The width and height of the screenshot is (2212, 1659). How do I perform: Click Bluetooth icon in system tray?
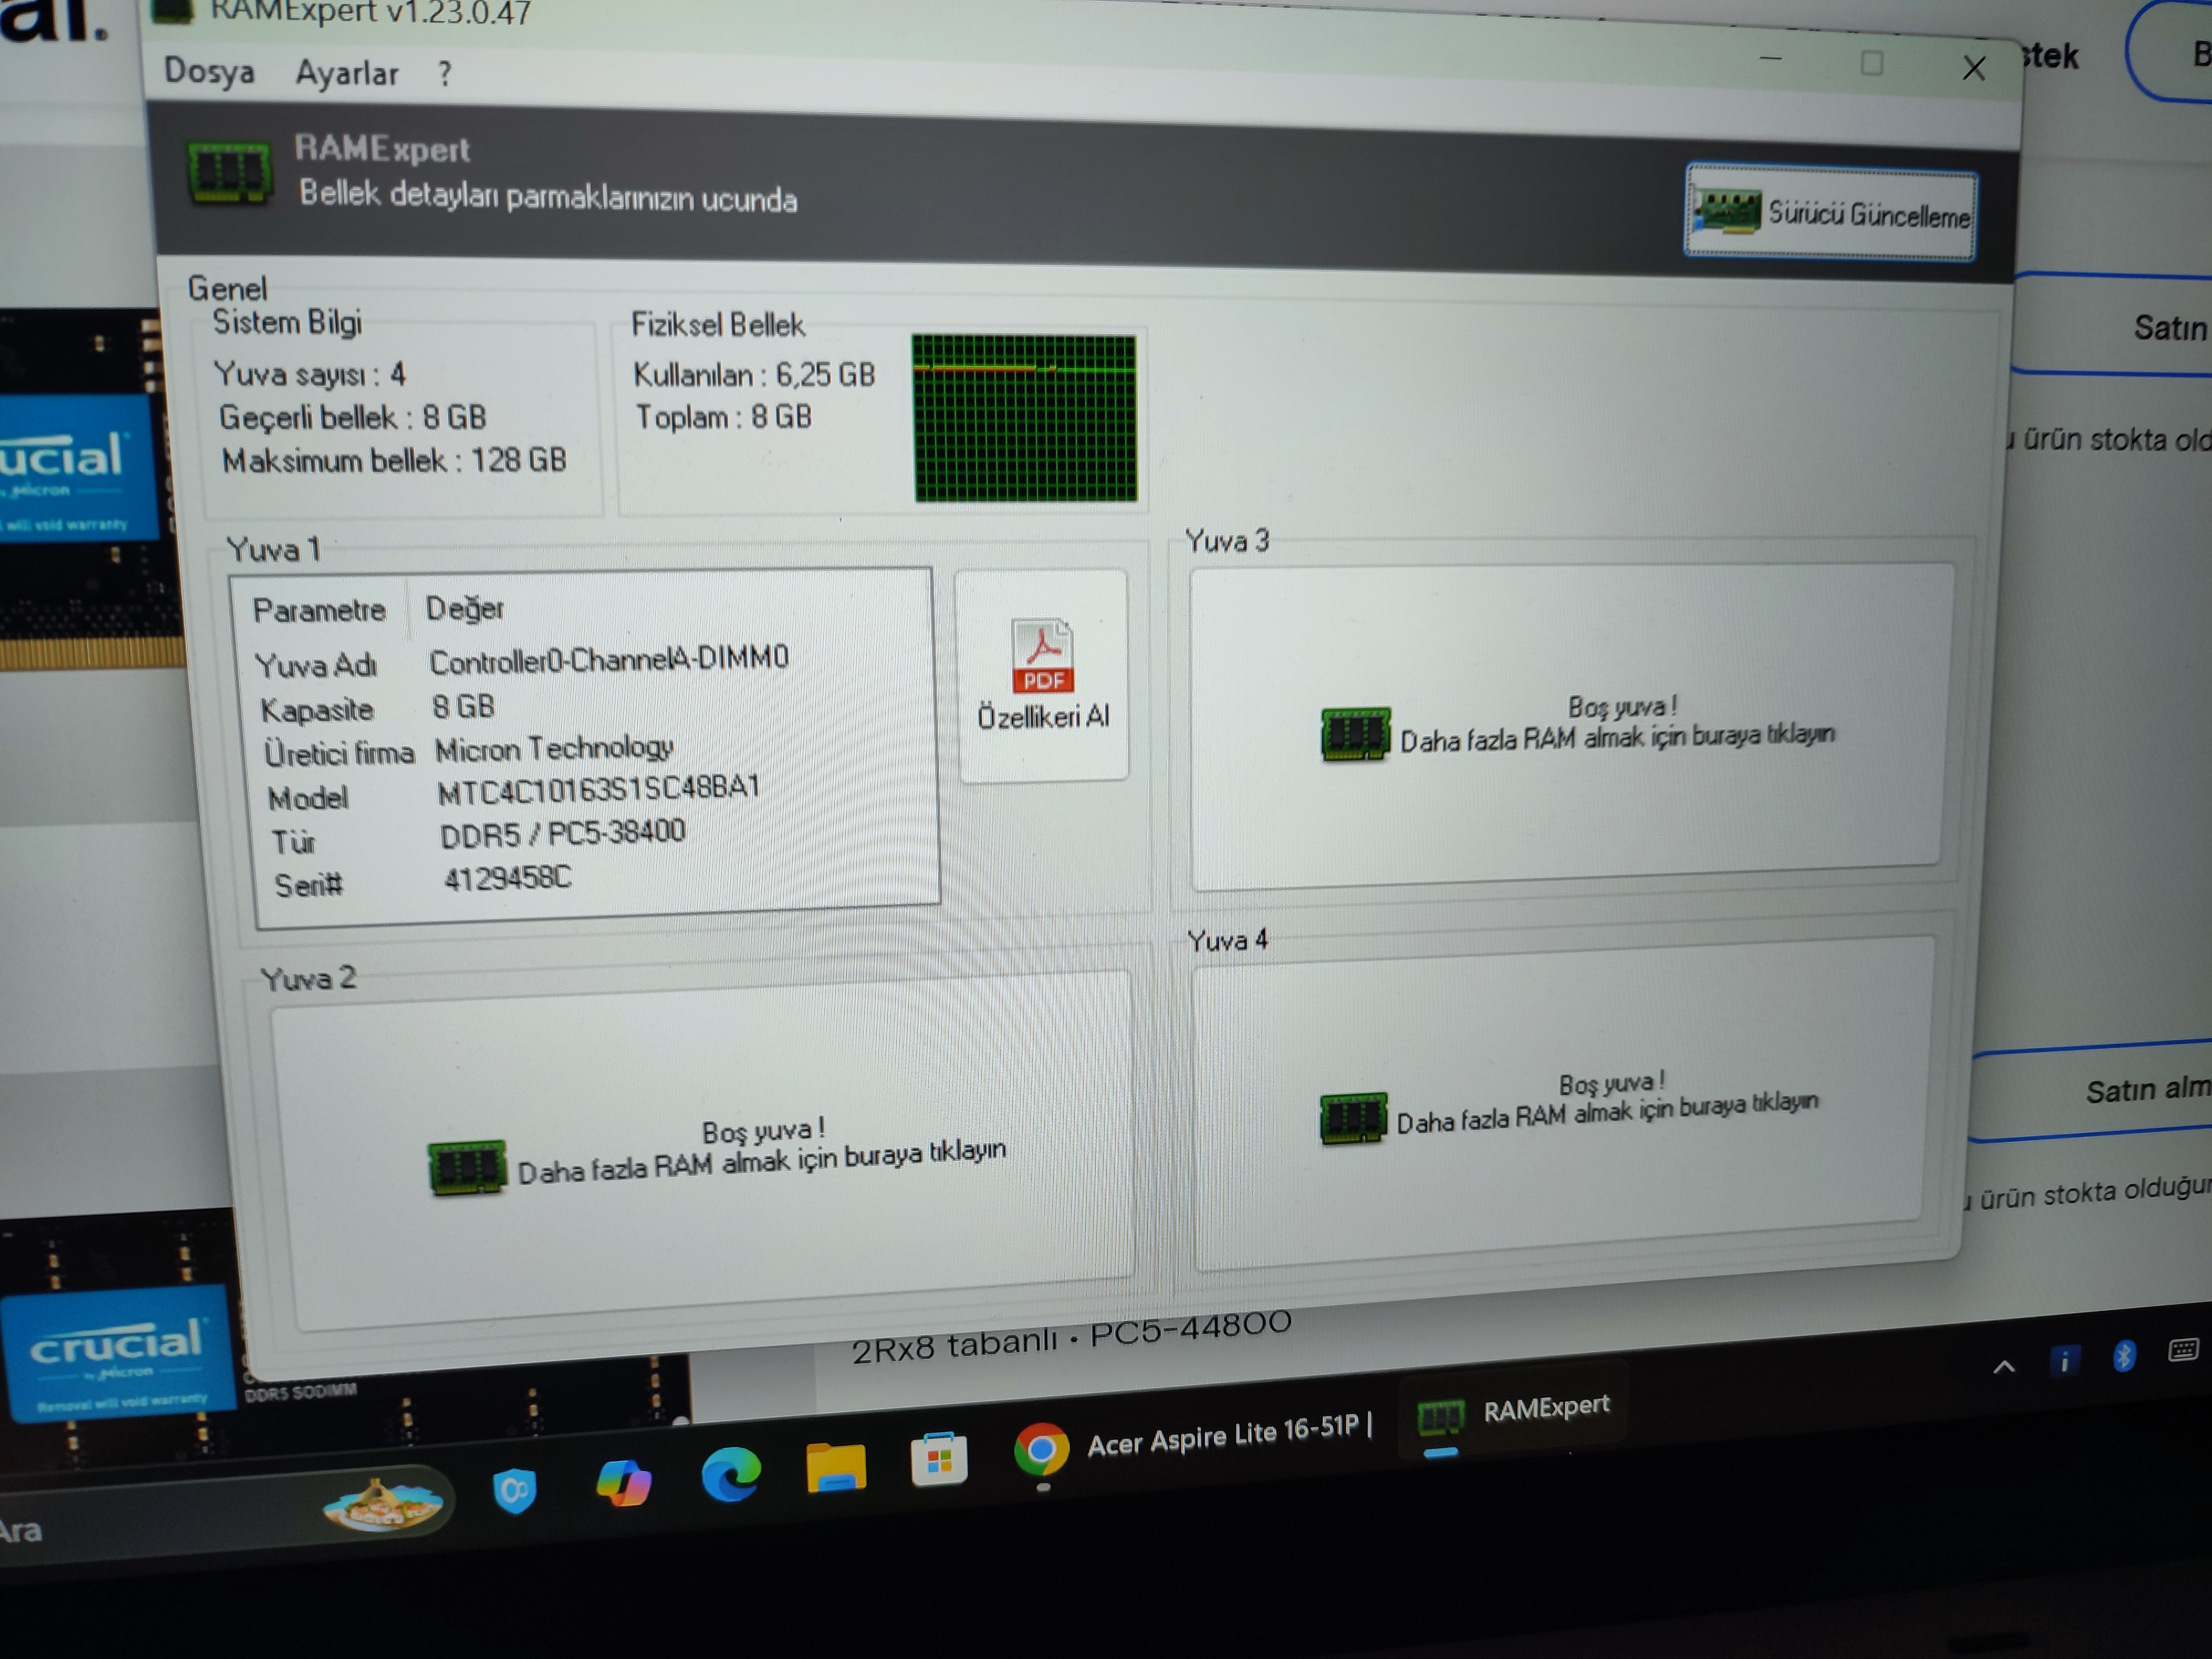point(2124,1357)
